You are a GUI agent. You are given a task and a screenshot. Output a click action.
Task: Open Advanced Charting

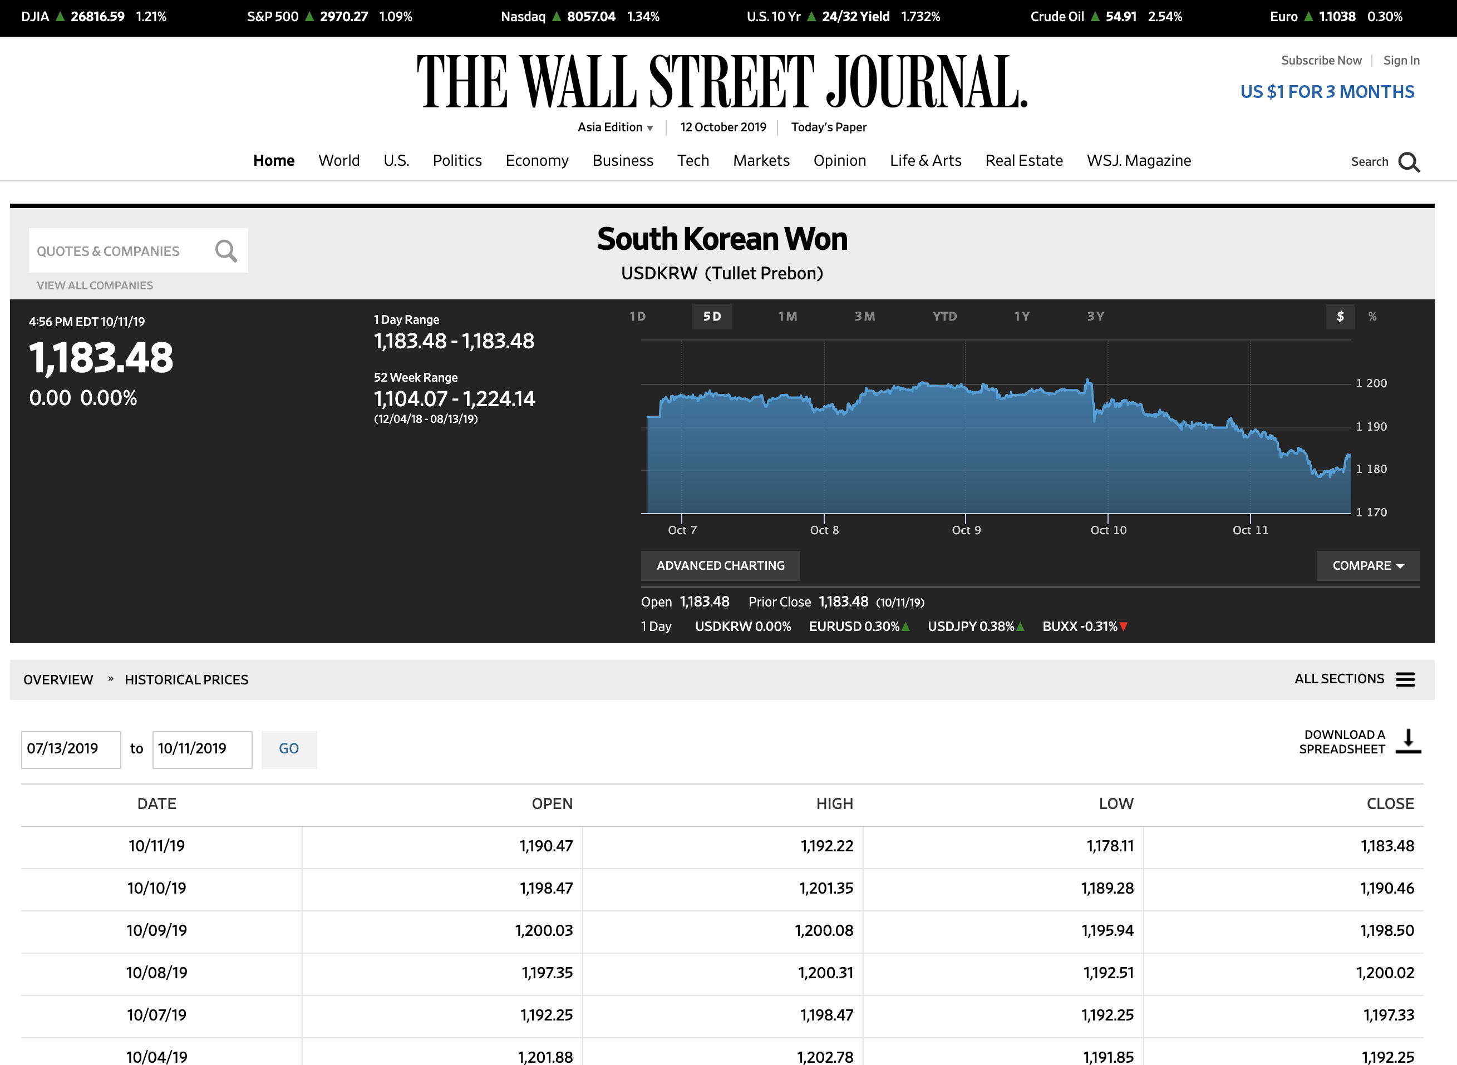click(x=720, y=566)
